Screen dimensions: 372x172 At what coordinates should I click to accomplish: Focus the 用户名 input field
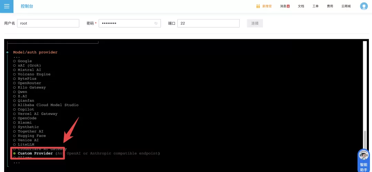pyautogui.click(x=48, y=23)
